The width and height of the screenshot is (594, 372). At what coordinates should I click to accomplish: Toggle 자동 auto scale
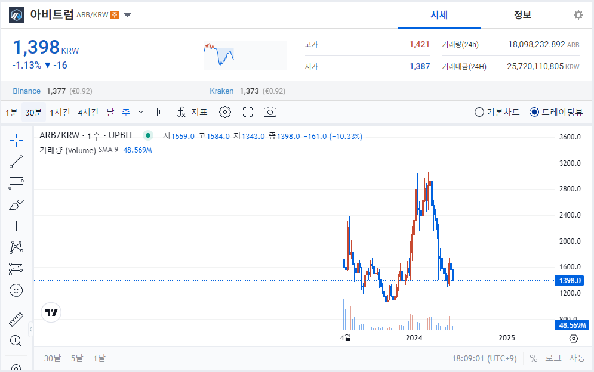[x=577, y=358]
